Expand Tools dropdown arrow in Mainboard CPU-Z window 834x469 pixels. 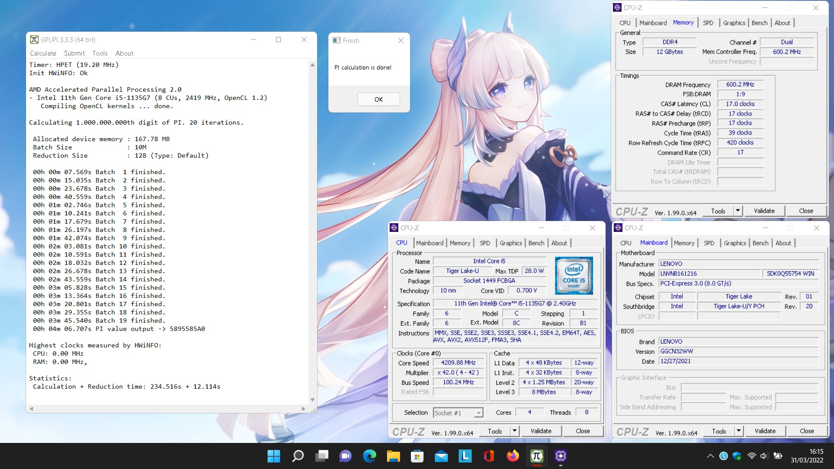738,431
